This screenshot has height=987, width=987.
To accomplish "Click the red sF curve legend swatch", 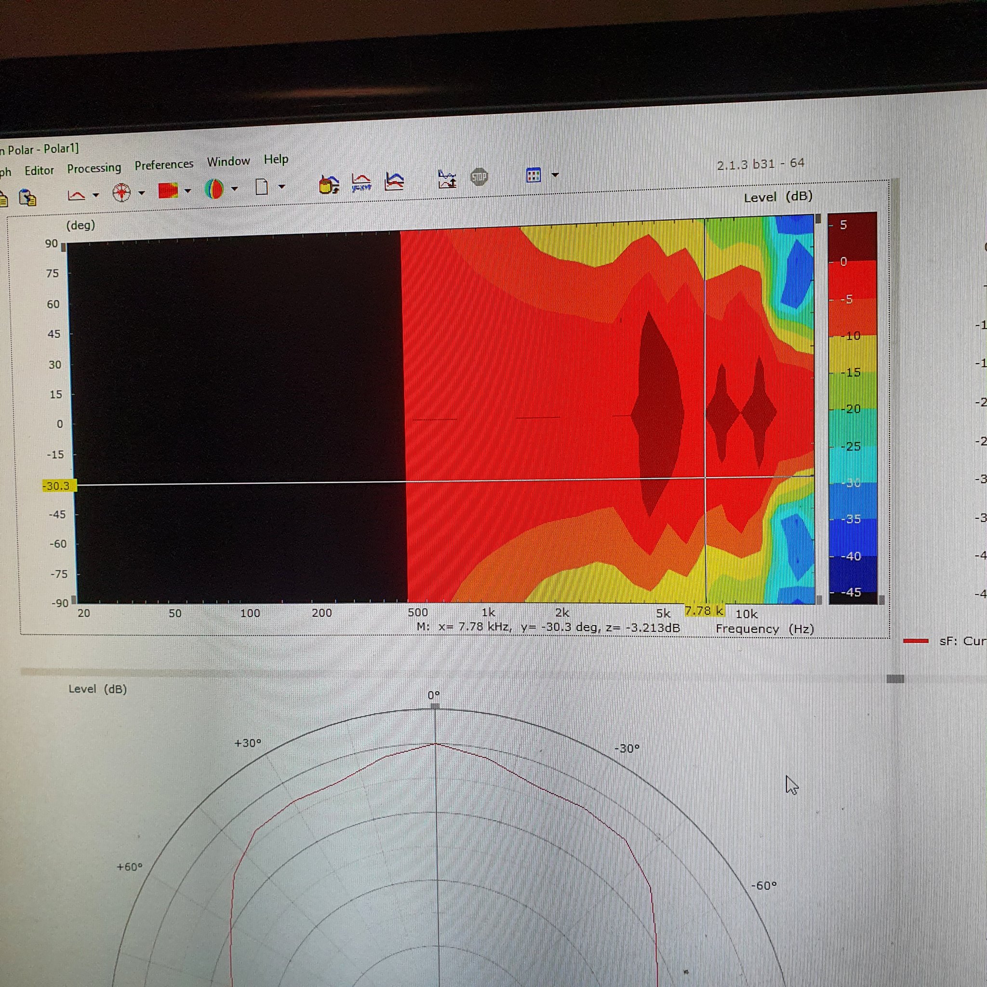I will click(x=916, y=641).
